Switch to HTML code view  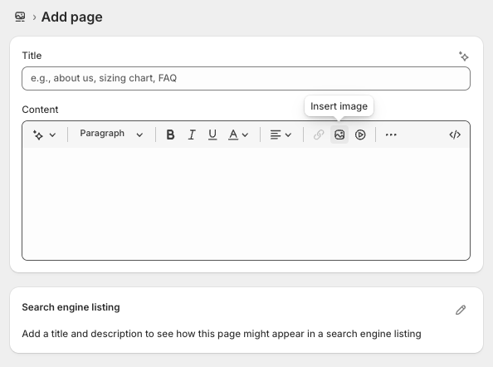[455, 135]
